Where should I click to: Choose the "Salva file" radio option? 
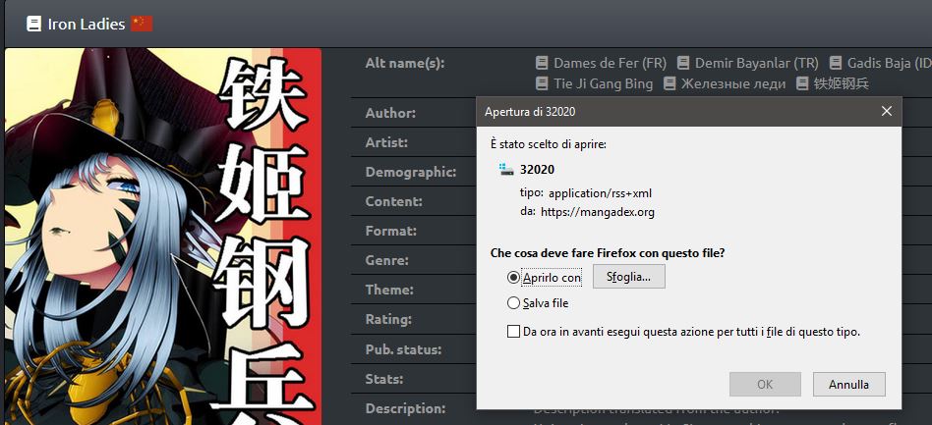[x=513, y=303]
